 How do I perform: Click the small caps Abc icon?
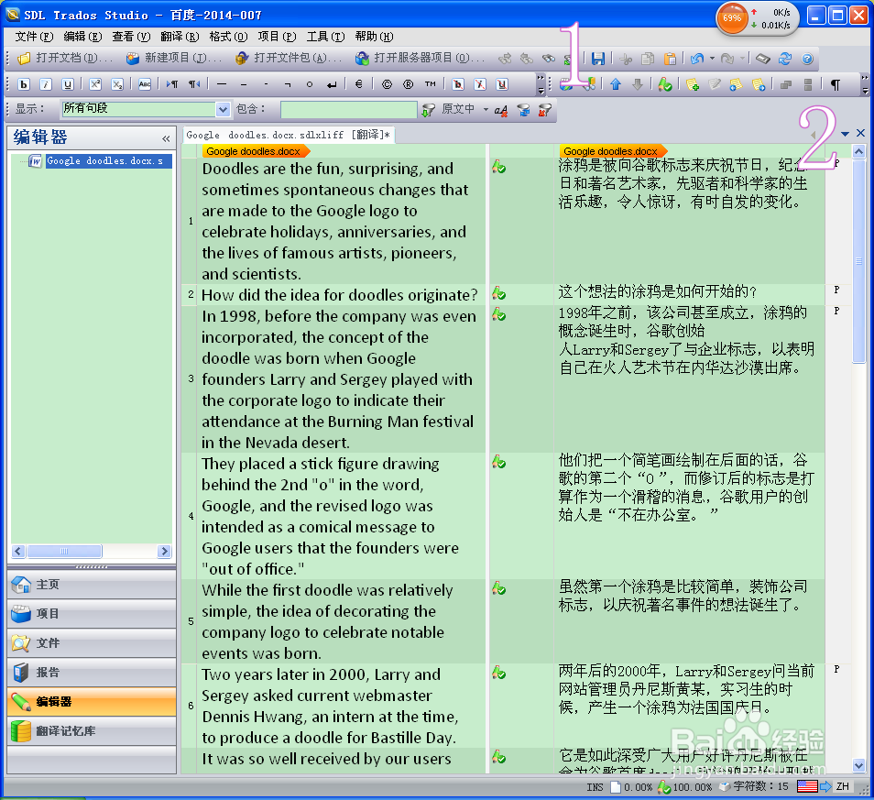pos(145,84)
